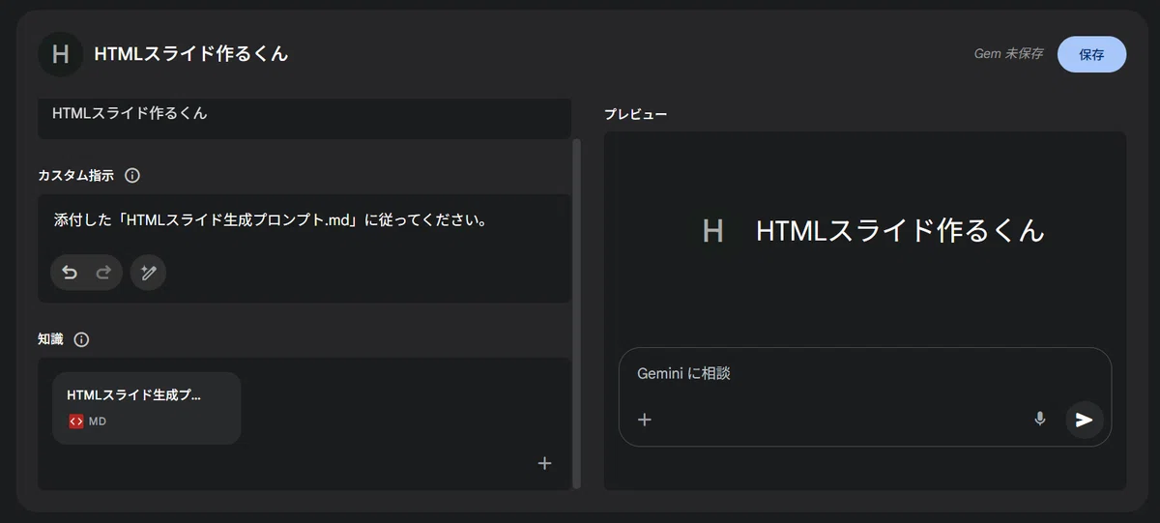Click the Save (保存) button
Image resolution: width=1160 pixels, height=523 pixels.
tap(1091, 54)
